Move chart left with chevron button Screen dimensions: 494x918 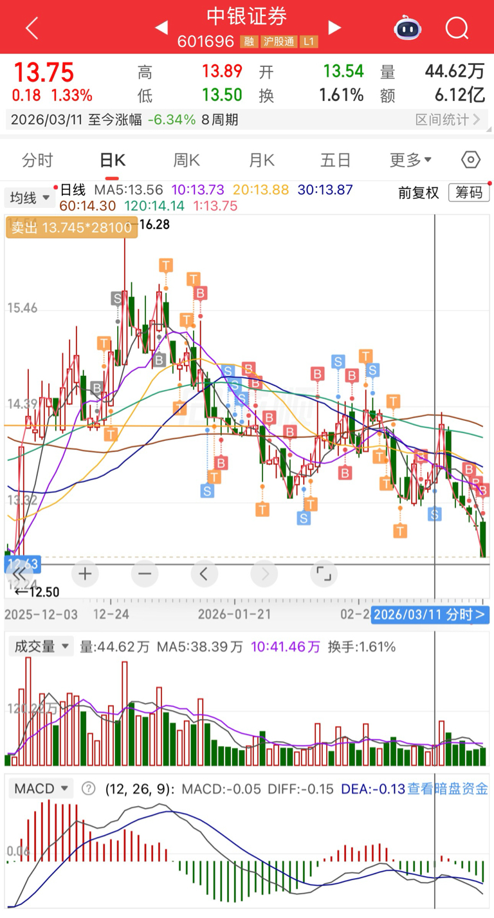tap(204, 573)
